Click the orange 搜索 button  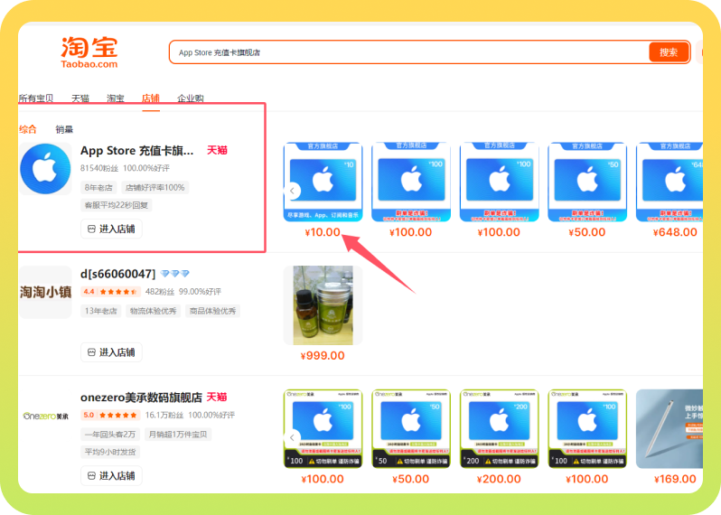pyautogui.click(x=669, y=52)
